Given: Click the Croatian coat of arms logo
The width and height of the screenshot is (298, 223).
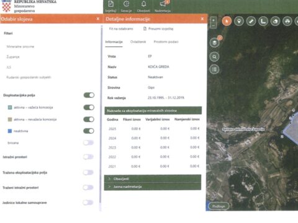Looking at the screenshot, I should point(6,6).
